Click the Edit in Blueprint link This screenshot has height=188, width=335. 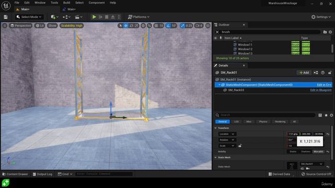pos(321,90)
